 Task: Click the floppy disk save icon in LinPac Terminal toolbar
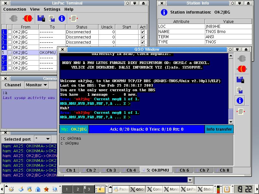pos(41,18)
